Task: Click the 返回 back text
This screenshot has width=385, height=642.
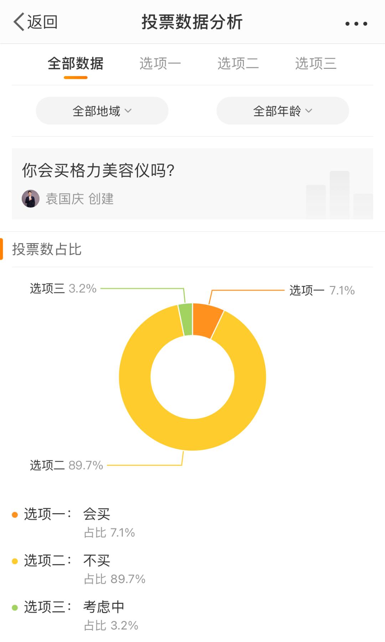Action: pyautogui.click(x=43, y=22)
